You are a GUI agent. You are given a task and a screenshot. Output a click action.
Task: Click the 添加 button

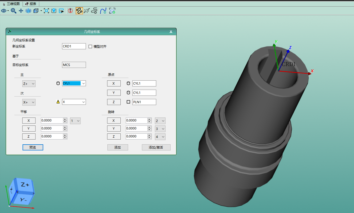(118, 147)
